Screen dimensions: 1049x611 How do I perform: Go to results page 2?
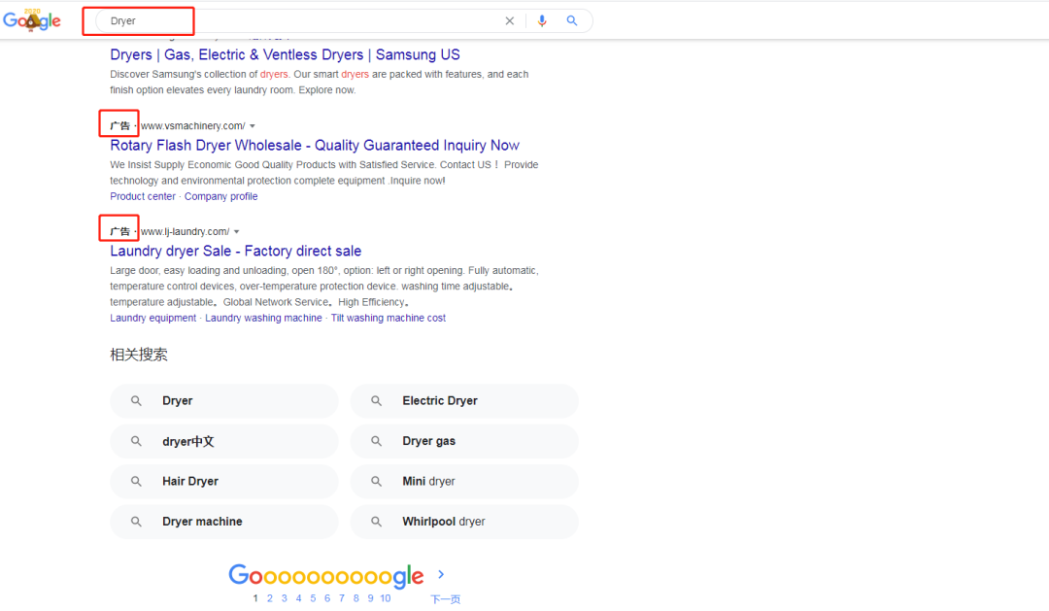click(270, 598)
